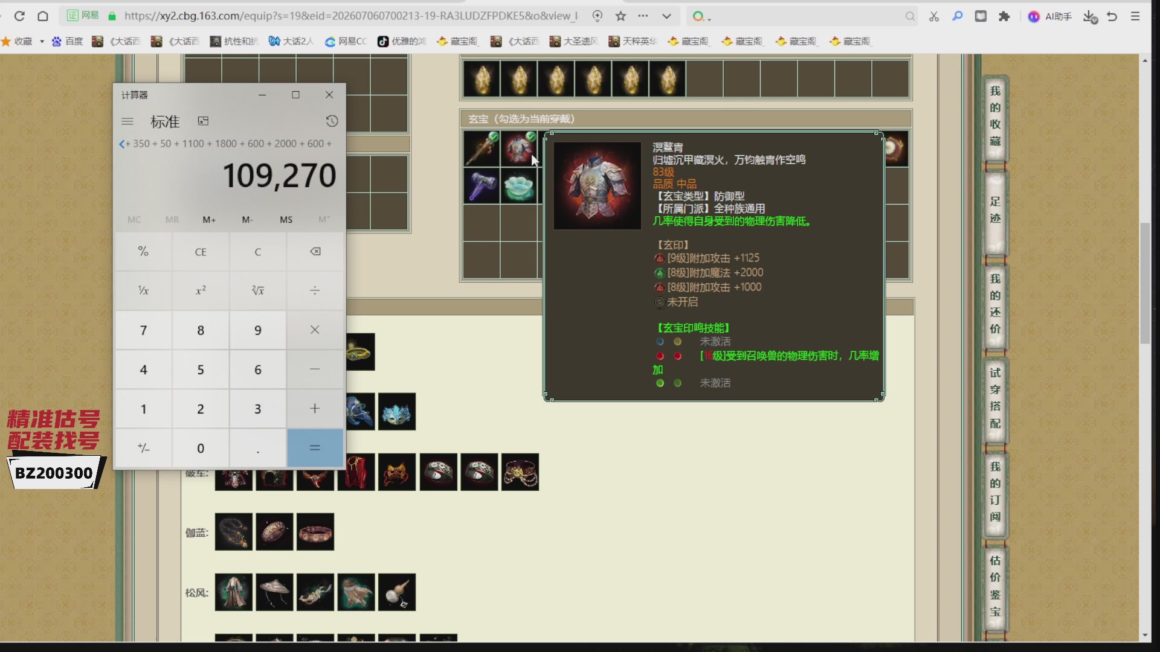Select the hammer treasure item
This screenshot has width=1160, height=652.
point(482,186)
